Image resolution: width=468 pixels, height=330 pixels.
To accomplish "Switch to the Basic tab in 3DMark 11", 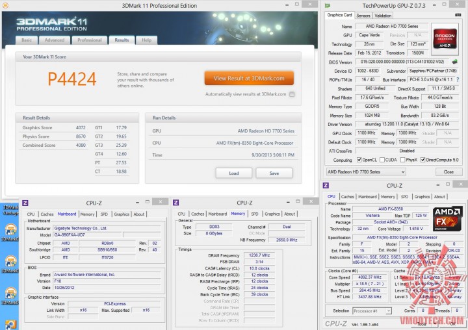I will pos(27,40).
